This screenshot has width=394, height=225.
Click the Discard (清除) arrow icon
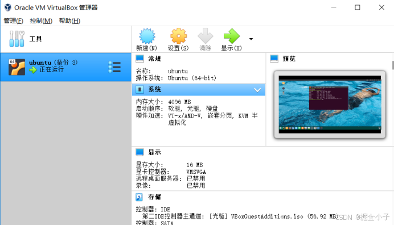coord(206,36)
